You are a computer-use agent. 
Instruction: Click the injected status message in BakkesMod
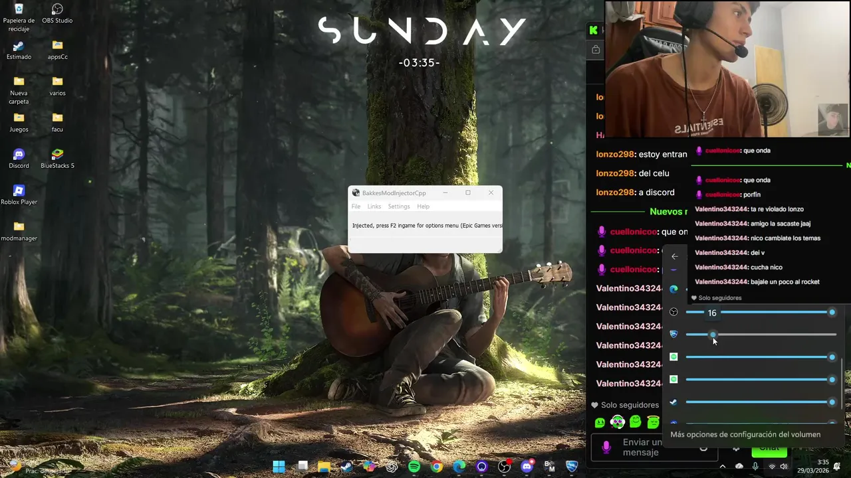point(427,226)
